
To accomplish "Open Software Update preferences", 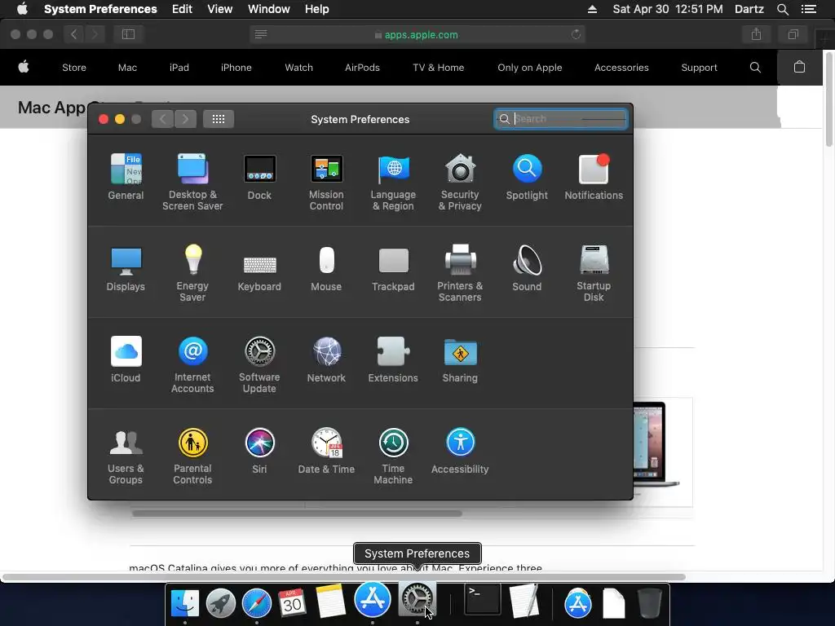I will [x=259, y=364].
